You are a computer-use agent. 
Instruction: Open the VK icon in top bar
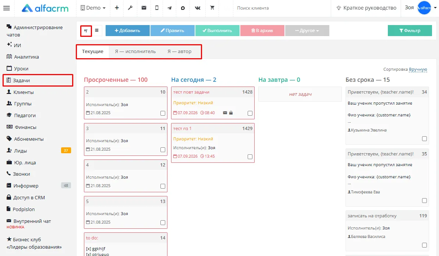pos(198,8)
